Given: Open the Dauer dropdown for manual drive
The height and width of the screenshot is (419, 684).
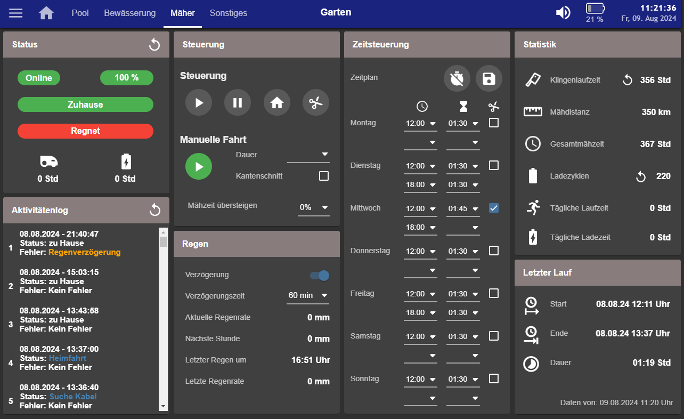Looking at the screenshot, I should 308,155.
